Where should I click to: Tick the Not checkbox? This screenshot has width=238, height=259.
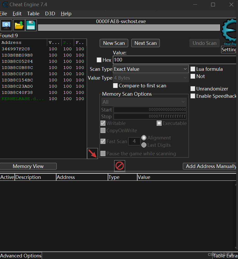193,76
